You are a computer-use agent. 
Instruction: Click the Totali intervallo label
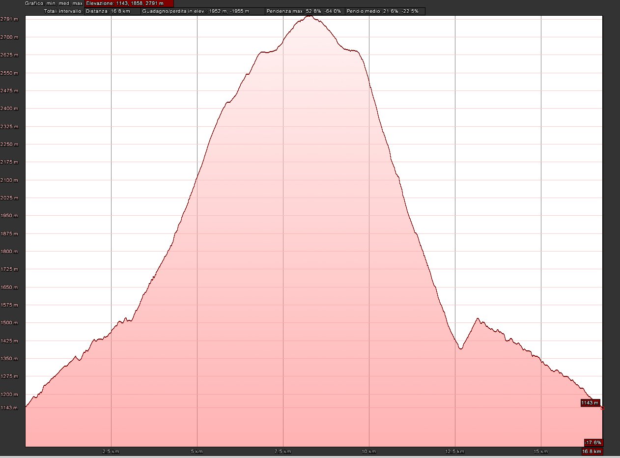pyautogui.click(x=63, y=11)
